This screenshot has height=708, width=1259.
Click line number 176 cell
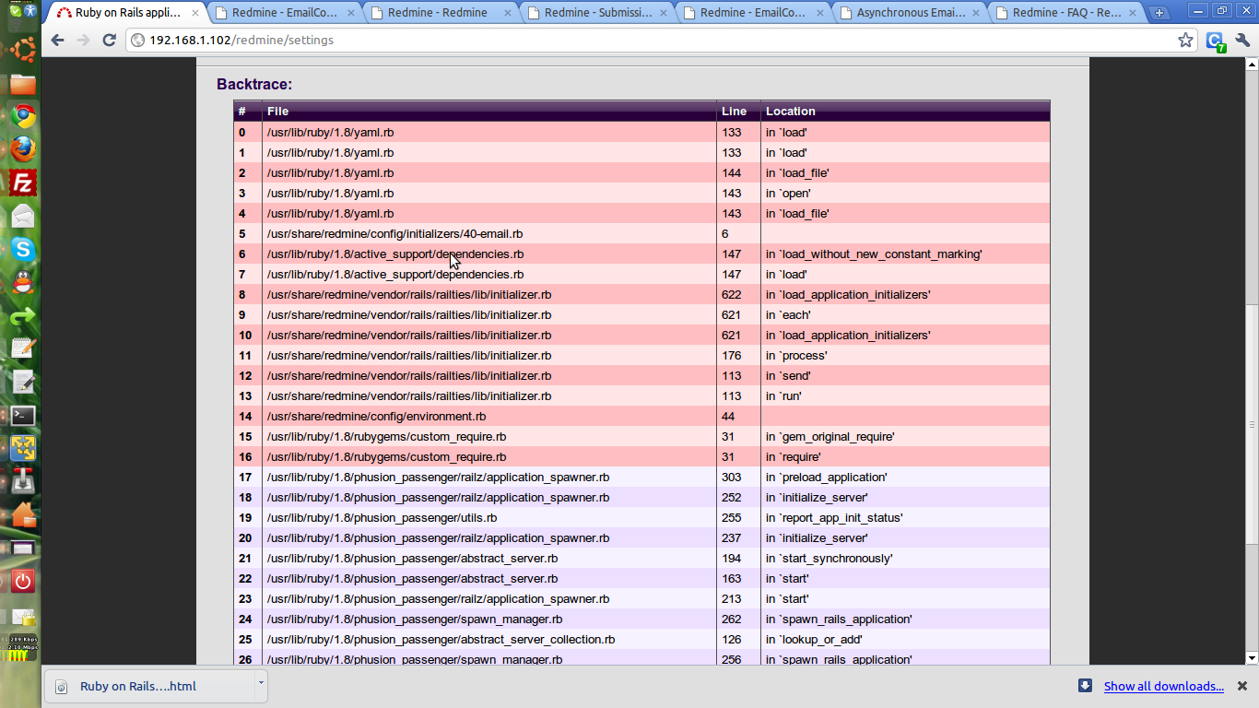738,356
